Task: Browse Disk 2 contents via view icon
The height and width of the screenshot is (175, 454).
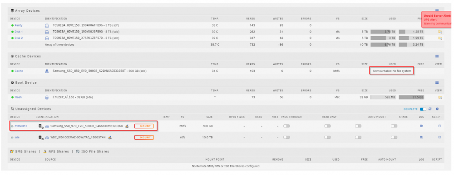Action: pyautogui.click(x=440, y=38)
